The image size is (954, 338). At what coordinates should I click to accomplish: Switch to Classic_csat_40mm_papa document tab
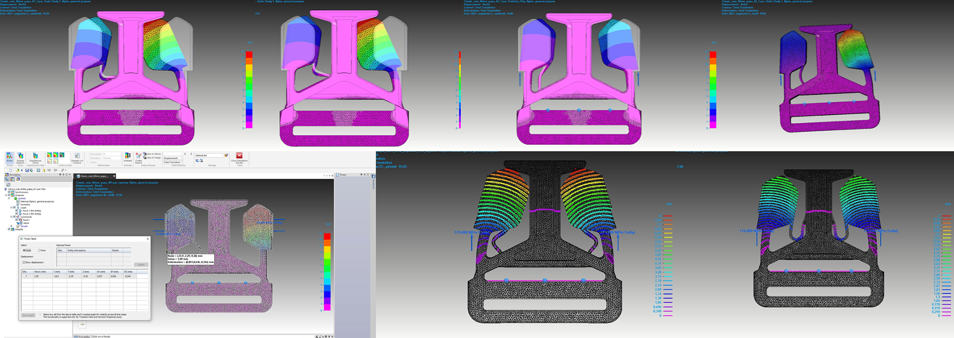tap(94, 176)
